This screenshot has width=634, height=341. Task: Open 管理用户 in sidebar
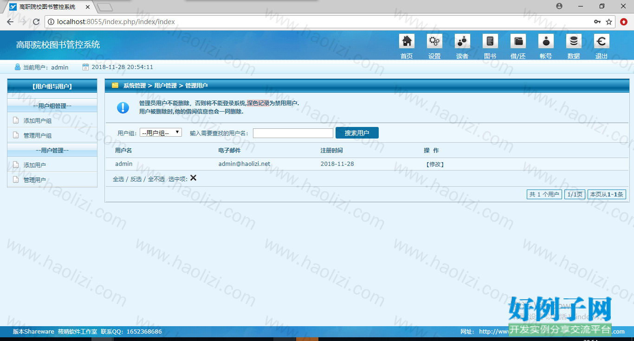pyautogui.click(x=35, y=180)
